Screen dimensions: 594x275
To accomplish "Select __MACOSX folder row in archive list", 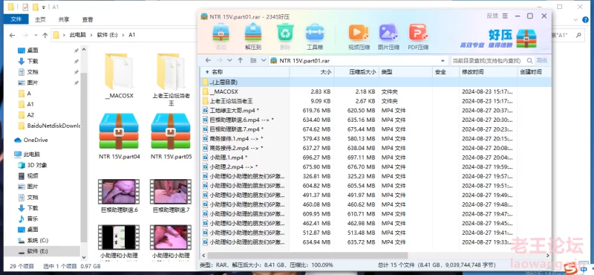I will [x=375, y=91].
